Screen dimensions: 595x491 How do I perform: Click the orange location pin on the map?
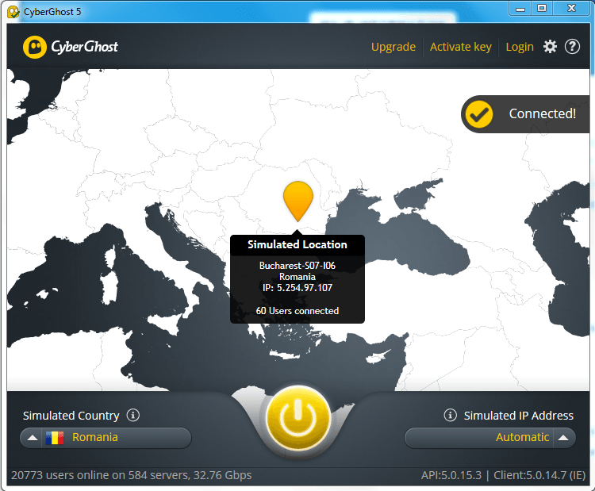pyautogui.click(x=298, y=199)
